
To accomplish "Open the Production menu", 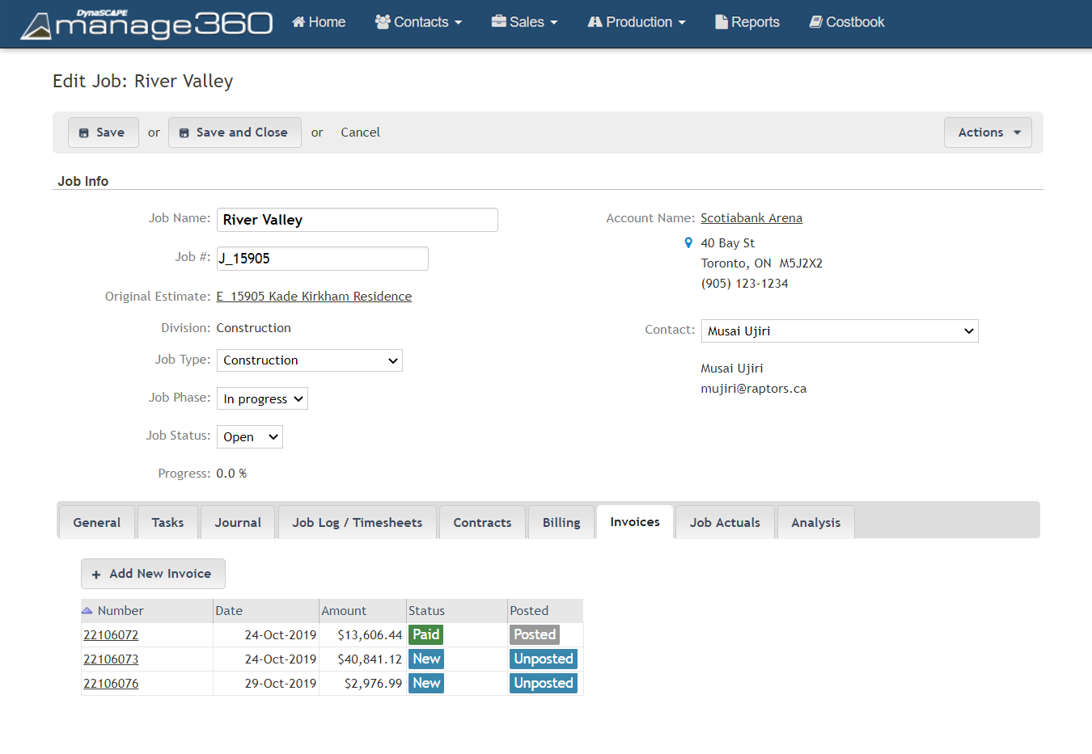I will coord(637,22).
